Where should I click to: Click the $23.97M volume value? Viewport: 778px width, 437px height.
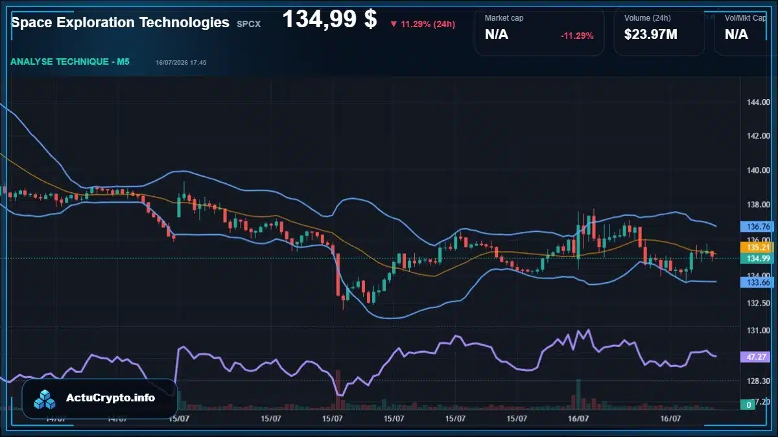(x=651, y=35)
